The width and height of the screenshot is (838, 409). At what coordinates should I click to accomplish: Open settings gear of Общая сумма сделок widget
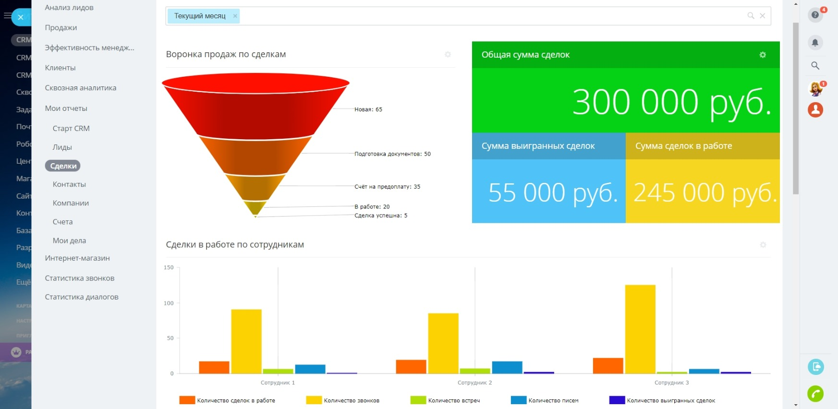click(763, 55)
